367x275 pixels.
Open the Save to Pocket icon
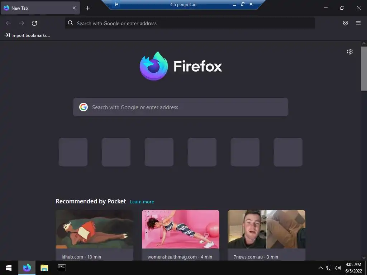pyautogui.click(x=345, y=23)
